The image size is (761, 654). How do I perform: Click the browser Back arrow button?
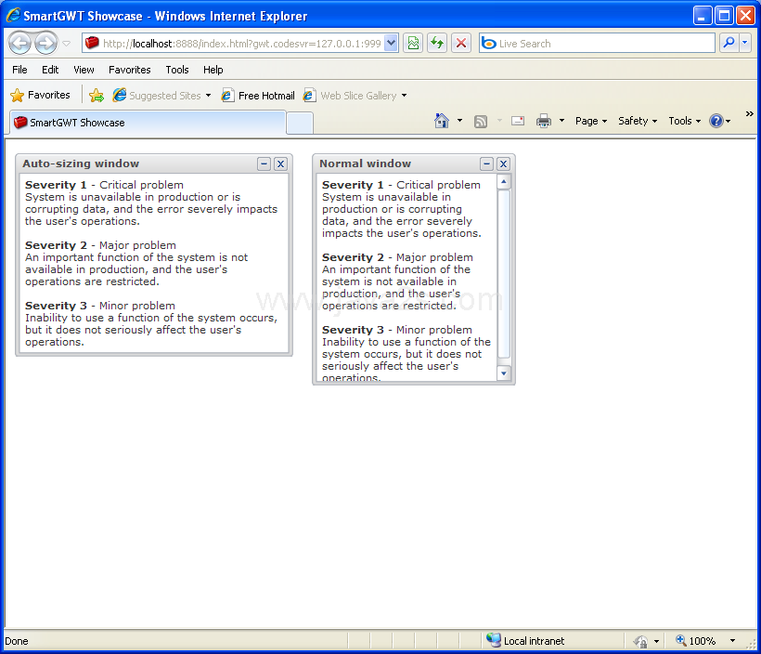click(19, 44)
